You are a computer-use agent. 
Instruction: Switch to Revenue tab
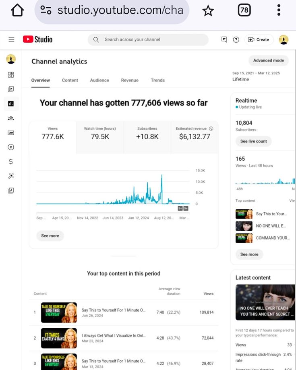click(x=130, y=80)
